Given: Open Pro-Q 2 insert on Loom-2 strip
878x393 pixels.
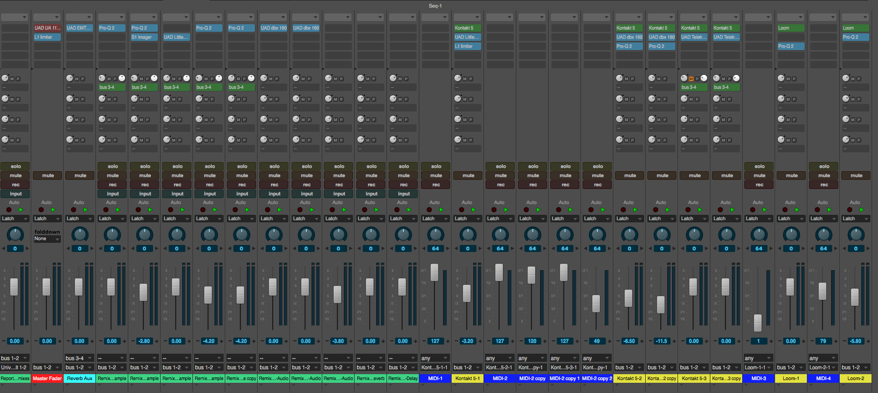Looking at the screenshot, I should (x=855, y=37).
